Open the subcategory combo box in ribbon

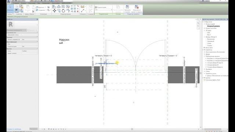click(x=104, y=10)
